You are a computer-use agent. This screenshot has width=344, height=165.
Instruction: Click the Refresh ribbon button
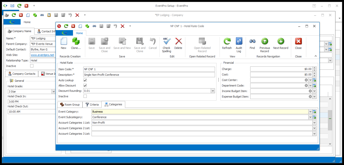227,44
